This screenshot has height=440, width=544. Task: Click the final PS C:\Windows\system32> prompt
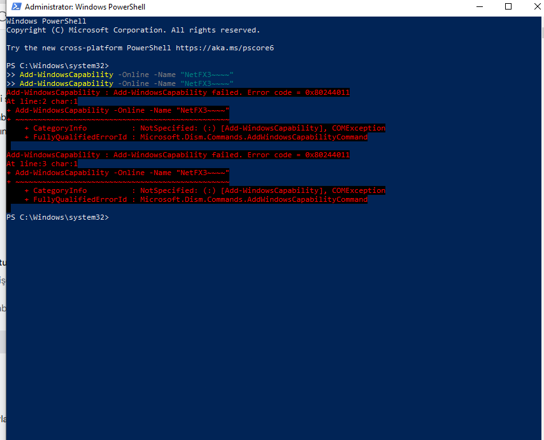[x=57, y=217]
